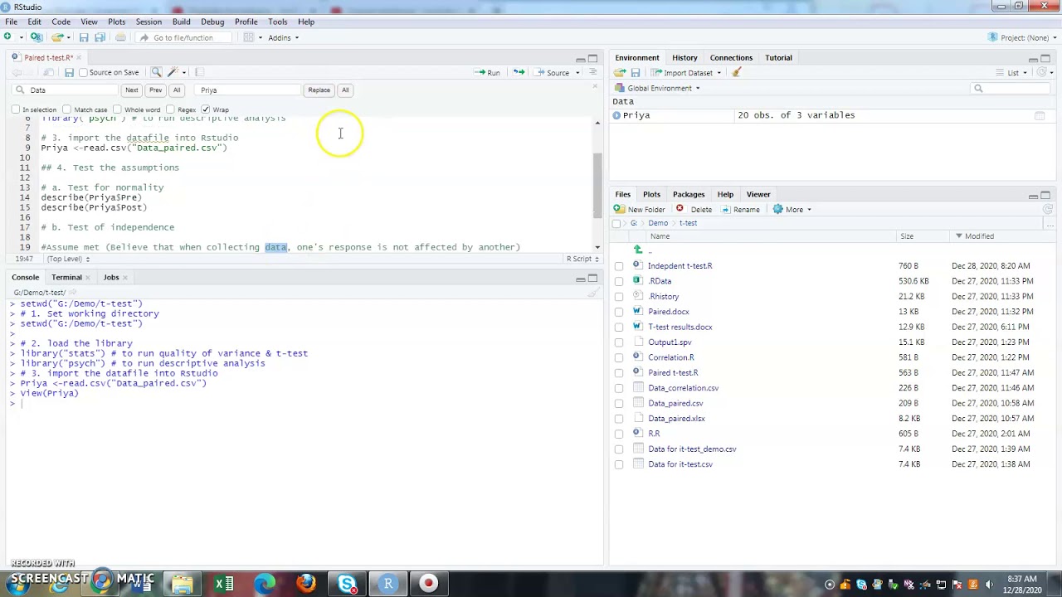This screenshot has height=597, width=1062.
Task: Save the Paired t-test.R script in editor toolbar
Action: (x=69, y=73)
